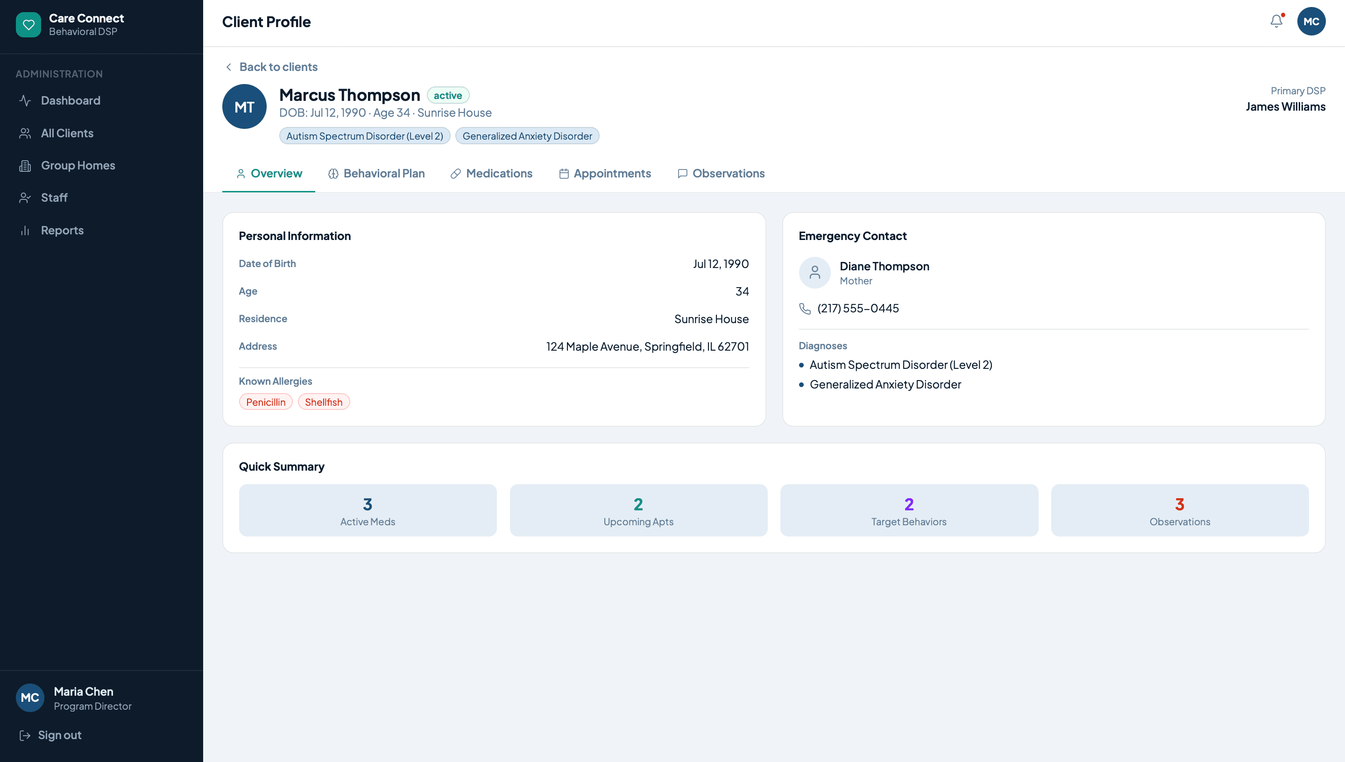Open the MC user avatar menu in header
Screen dimensions: 1345x762
click(x=1311, y=21)
